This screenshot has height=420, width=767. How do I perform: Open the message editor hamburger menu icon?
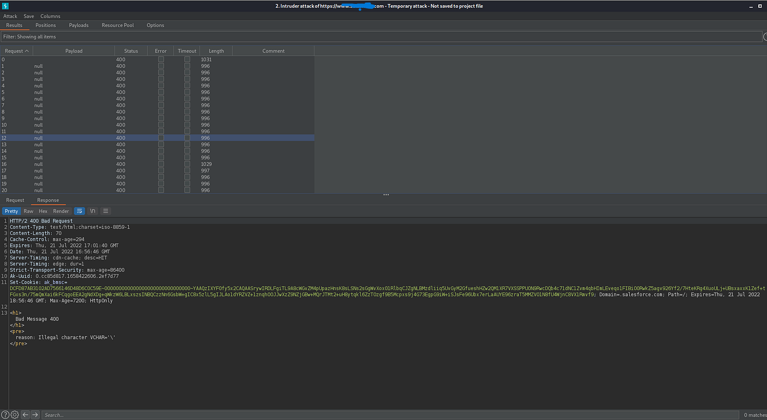(x=106, y=211)
